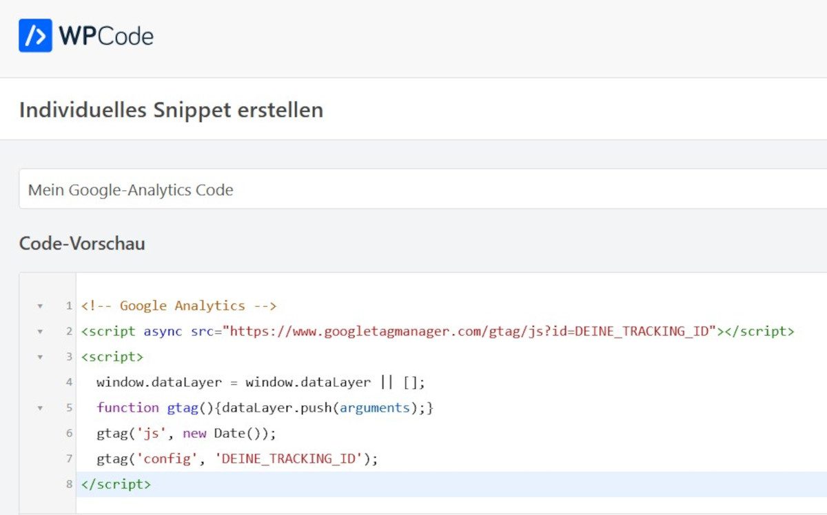
Task: Click line number 4 in the gutter
Action: [x=69, y=382]
